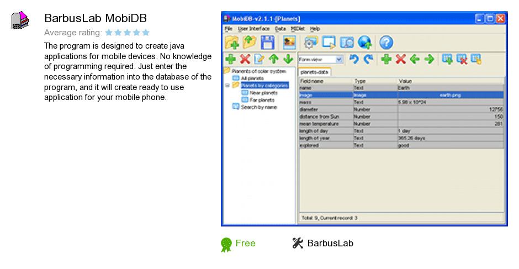Click the Field name column header
Screen dimensions: 519x269
tap(326, 81)
